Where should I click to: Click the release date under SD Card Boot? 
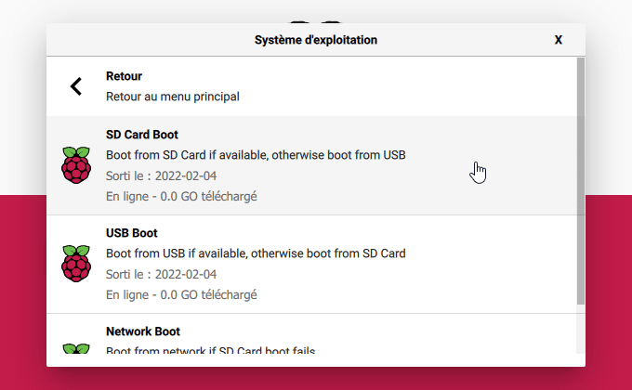(x=161, y=176)
